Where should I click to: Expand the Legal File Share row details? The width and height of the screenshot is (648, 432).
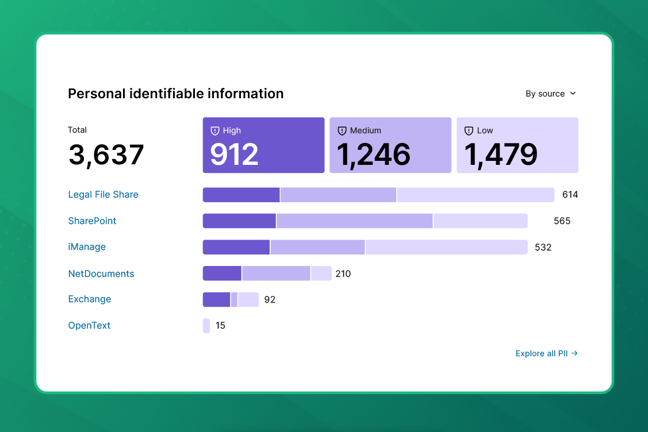(x=103, y=195)
